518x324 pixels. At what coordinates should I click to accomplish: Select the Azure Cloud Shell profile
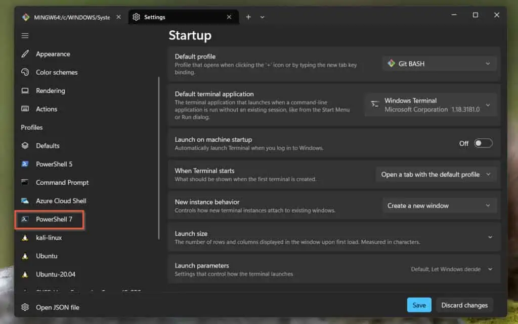[61, 201]
